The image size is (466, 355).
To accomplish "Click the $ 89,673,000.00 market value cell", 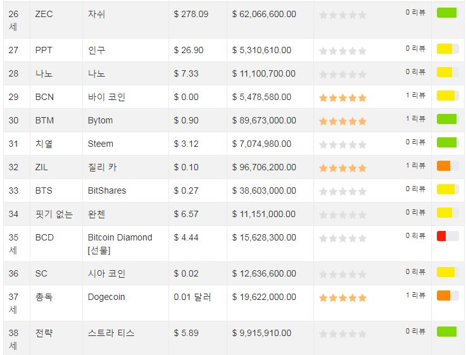I will tap(264, 120).
